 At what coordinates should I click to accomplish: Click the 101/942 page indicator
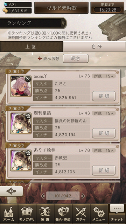pyautogui.click(x=63, y=196)
